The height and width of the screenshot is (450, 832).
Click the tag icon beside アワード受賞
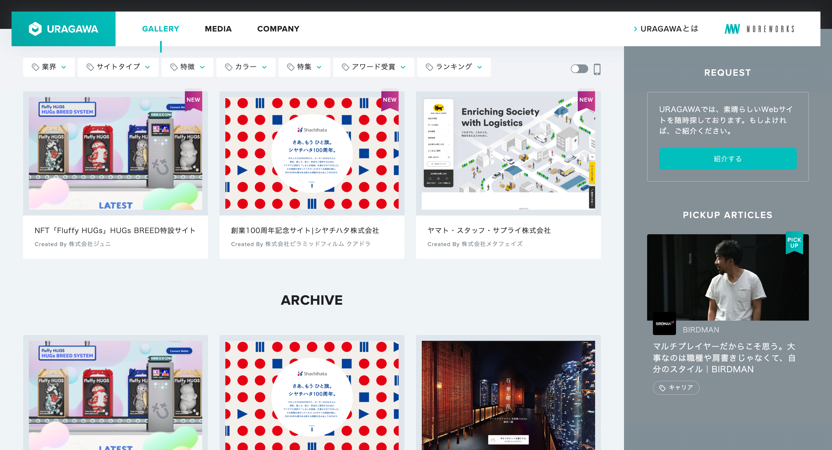point(345,67)
